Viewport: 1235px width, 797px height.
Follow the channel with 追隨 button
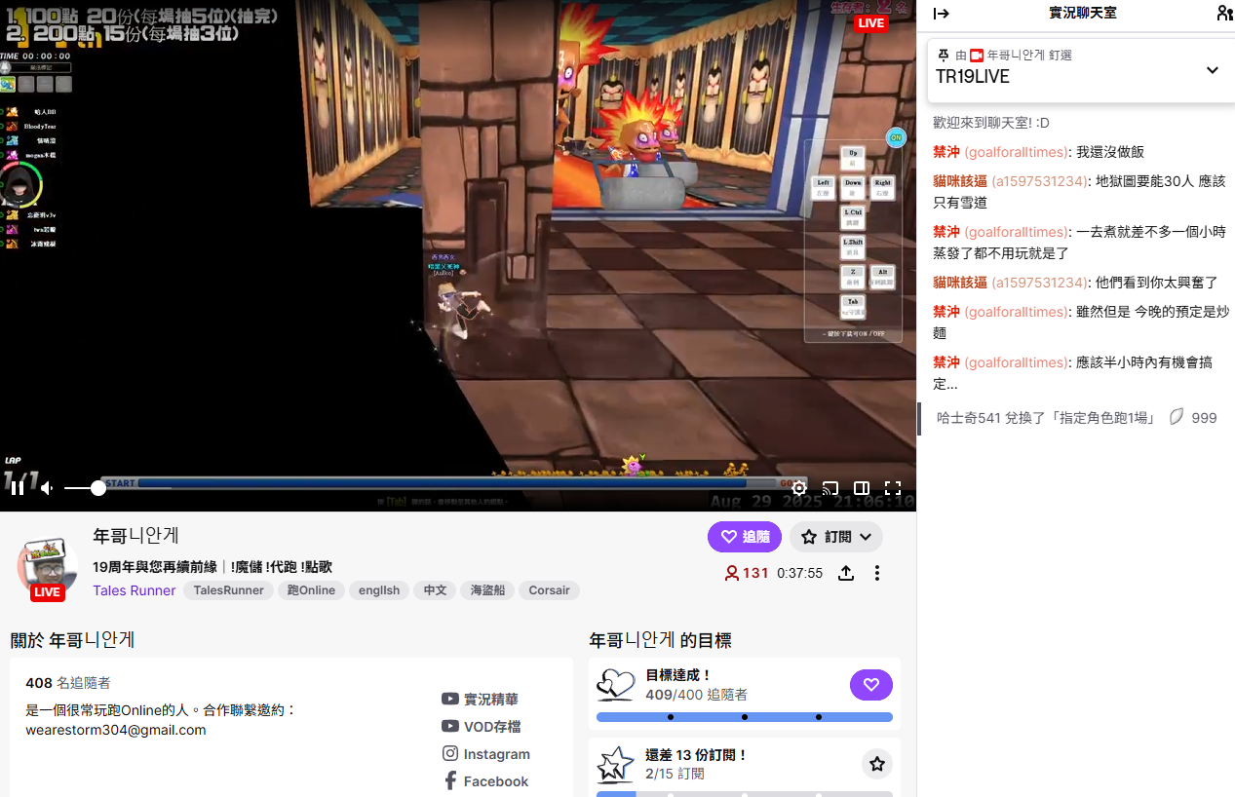coord(745,537)
